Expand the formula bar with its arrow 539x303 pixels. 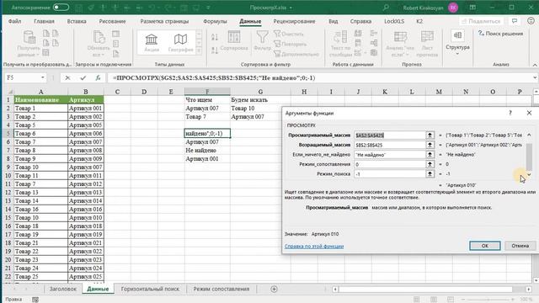coord(535,77)
